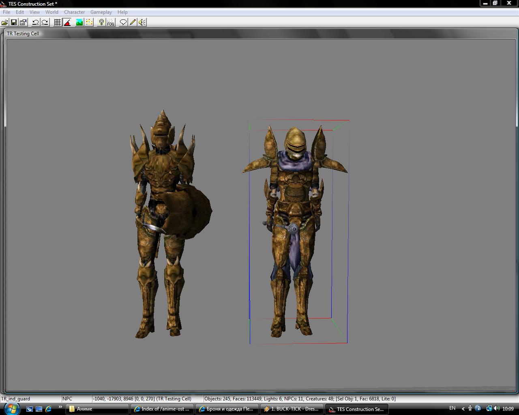The image size is (519, 415).
Task: Click the Undo toolbar icon
Action: coord(36,22)
